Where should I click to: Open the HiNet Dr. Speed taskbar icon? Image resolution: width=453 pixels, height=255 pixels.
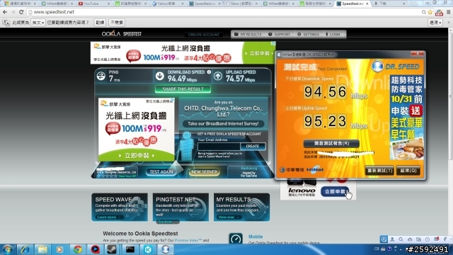point(165,249)
